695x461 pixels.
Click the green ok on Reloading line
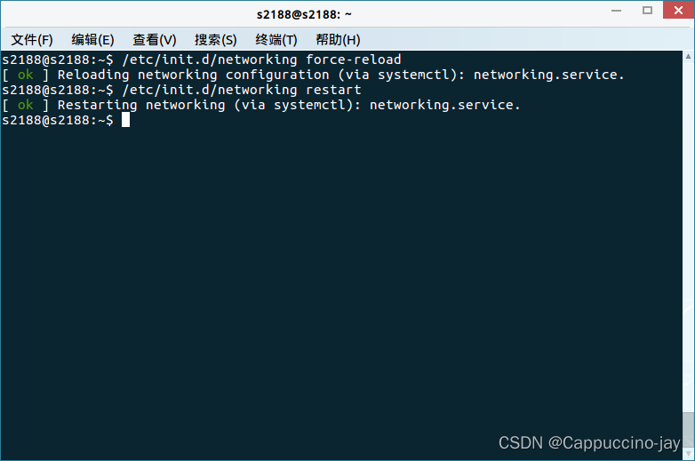(x=25, y=75)
